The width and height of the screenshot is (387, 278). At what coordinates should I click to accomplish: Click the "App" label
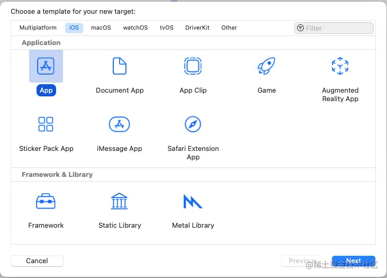tap(46, 91)
